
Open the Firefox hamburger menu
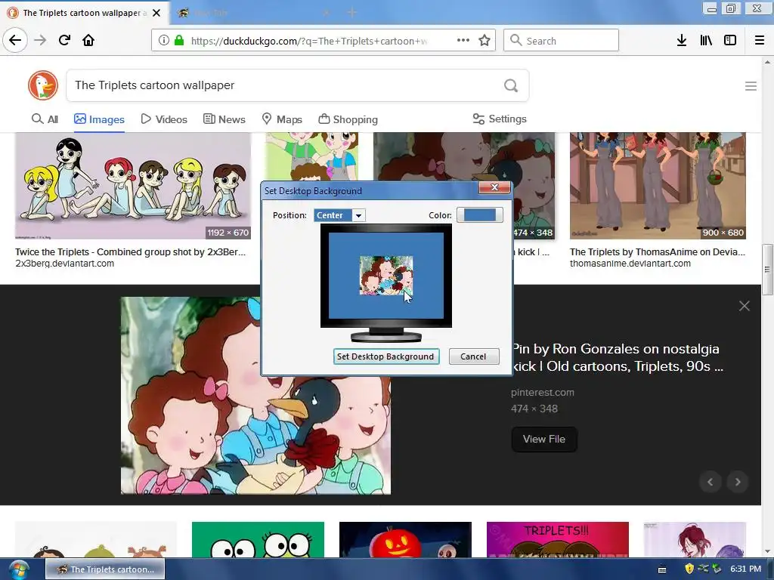tap(759, 41)
